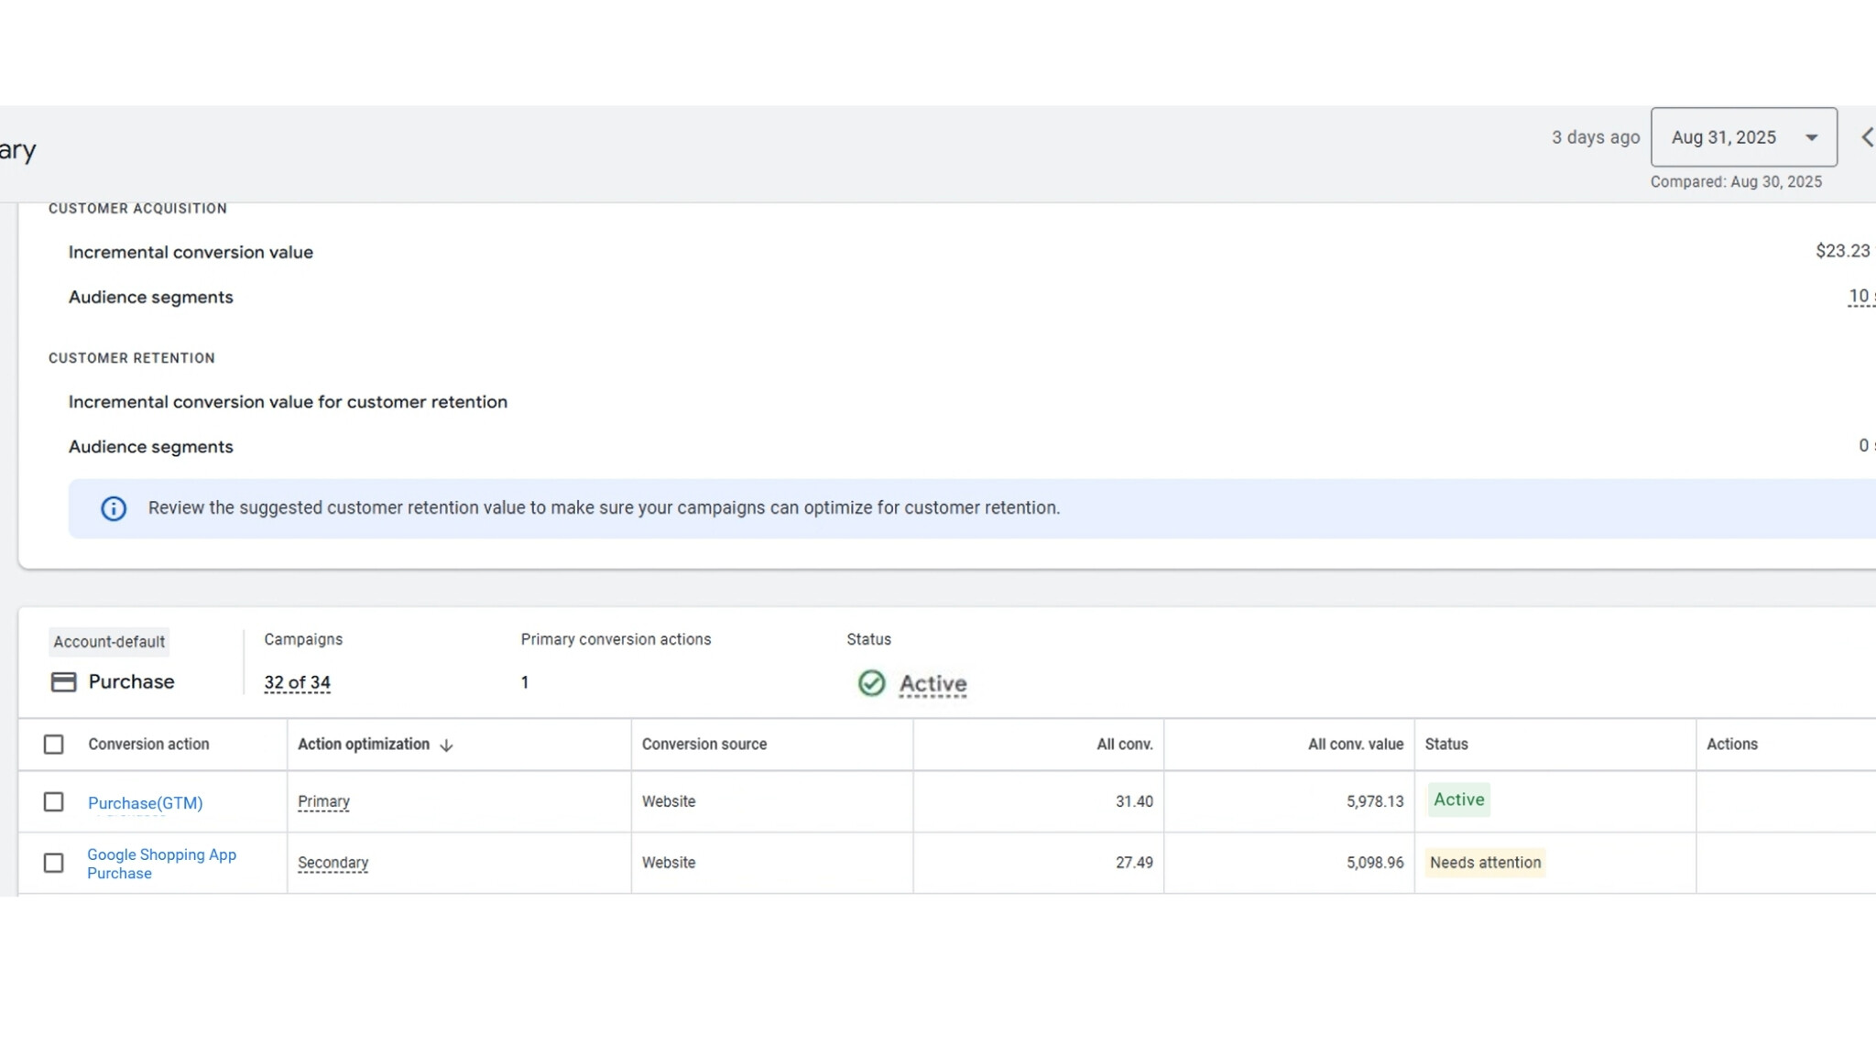
Task: Toggle the select-all conversion actions checkbox
Action: 54,745
